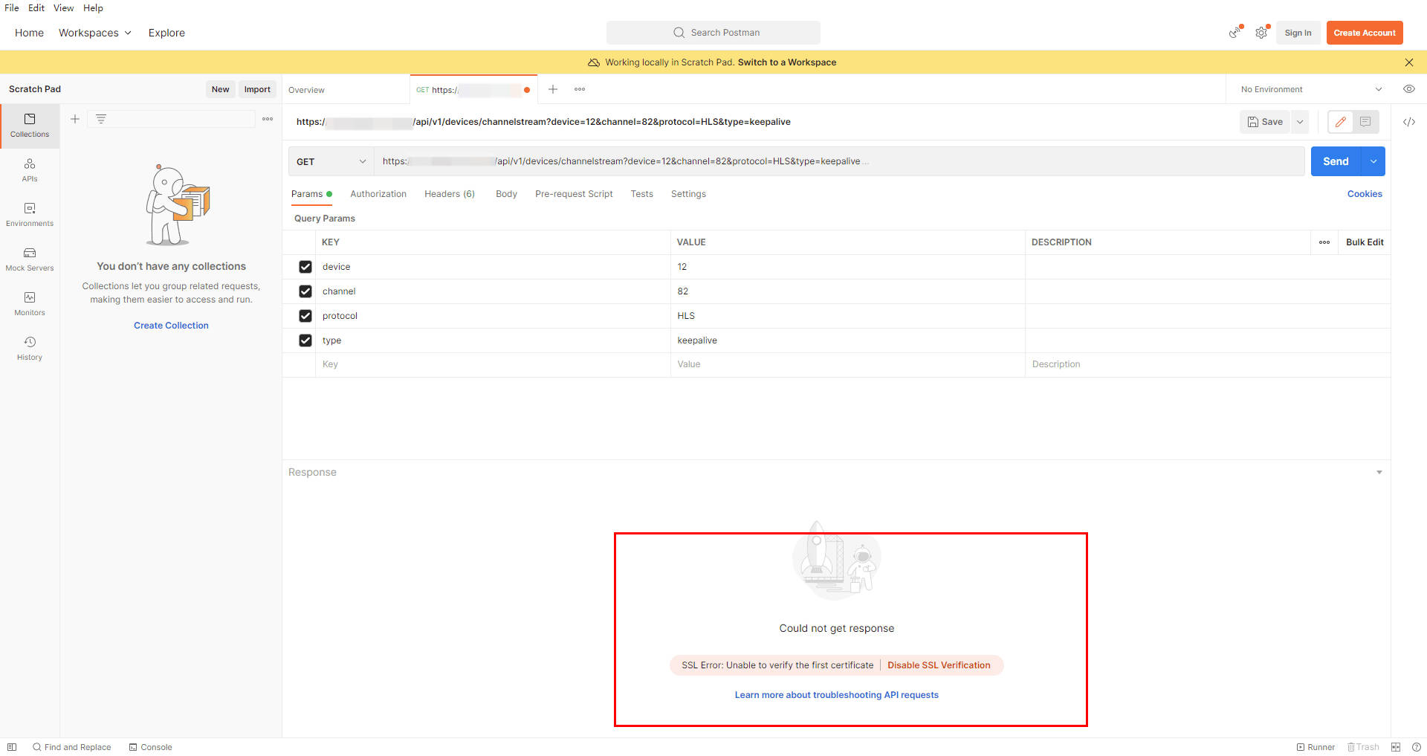
Task: Open Console in the status bar
Action: [150, 747]
